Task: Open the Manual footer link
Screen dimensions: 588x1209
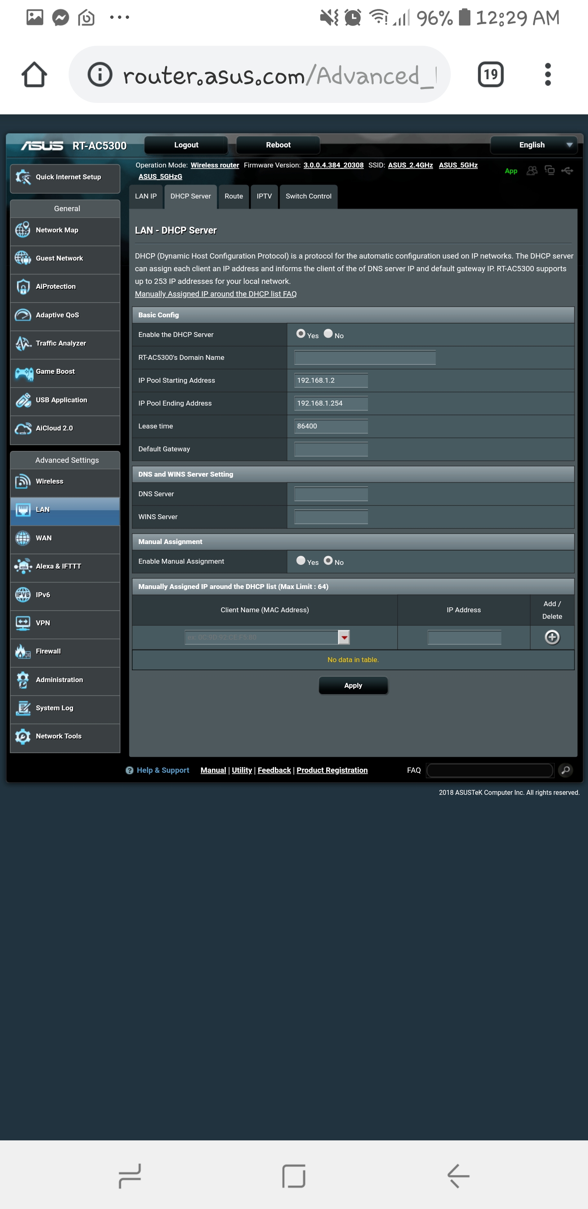Action: point(214,770)
